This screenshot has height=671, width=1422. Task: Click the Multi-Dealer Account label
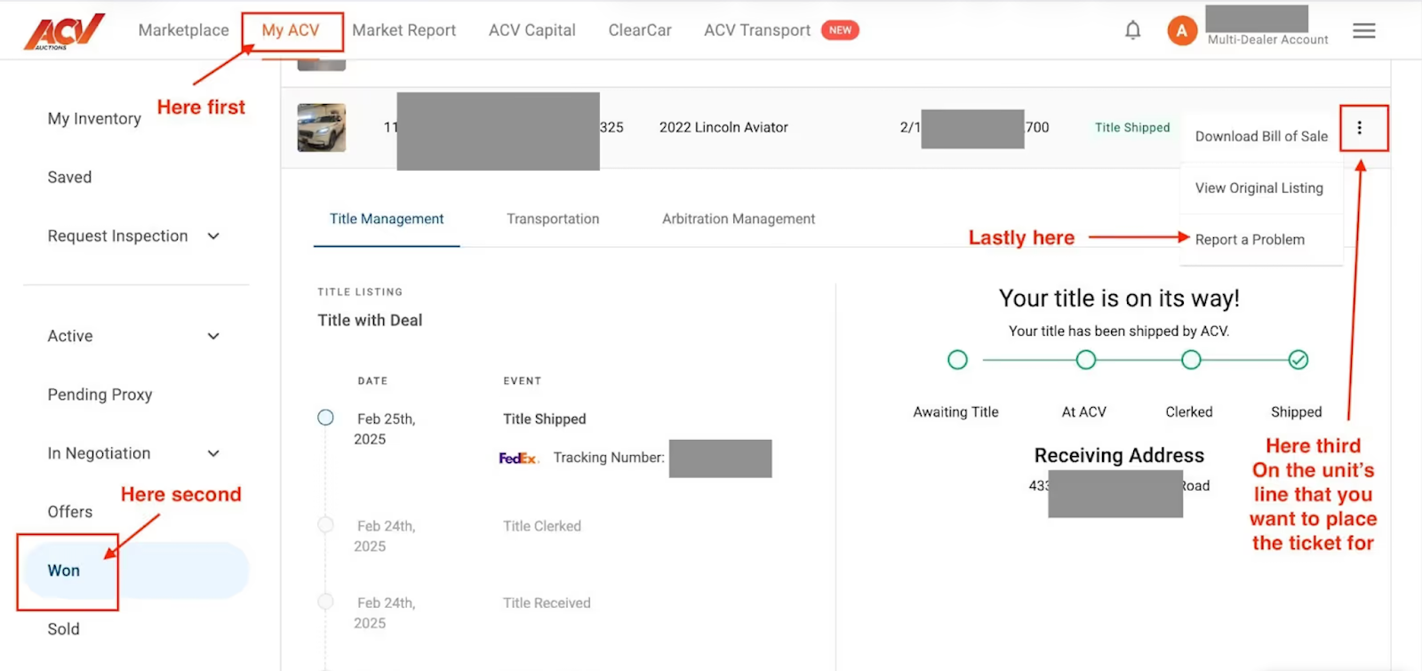[1267, 39]
